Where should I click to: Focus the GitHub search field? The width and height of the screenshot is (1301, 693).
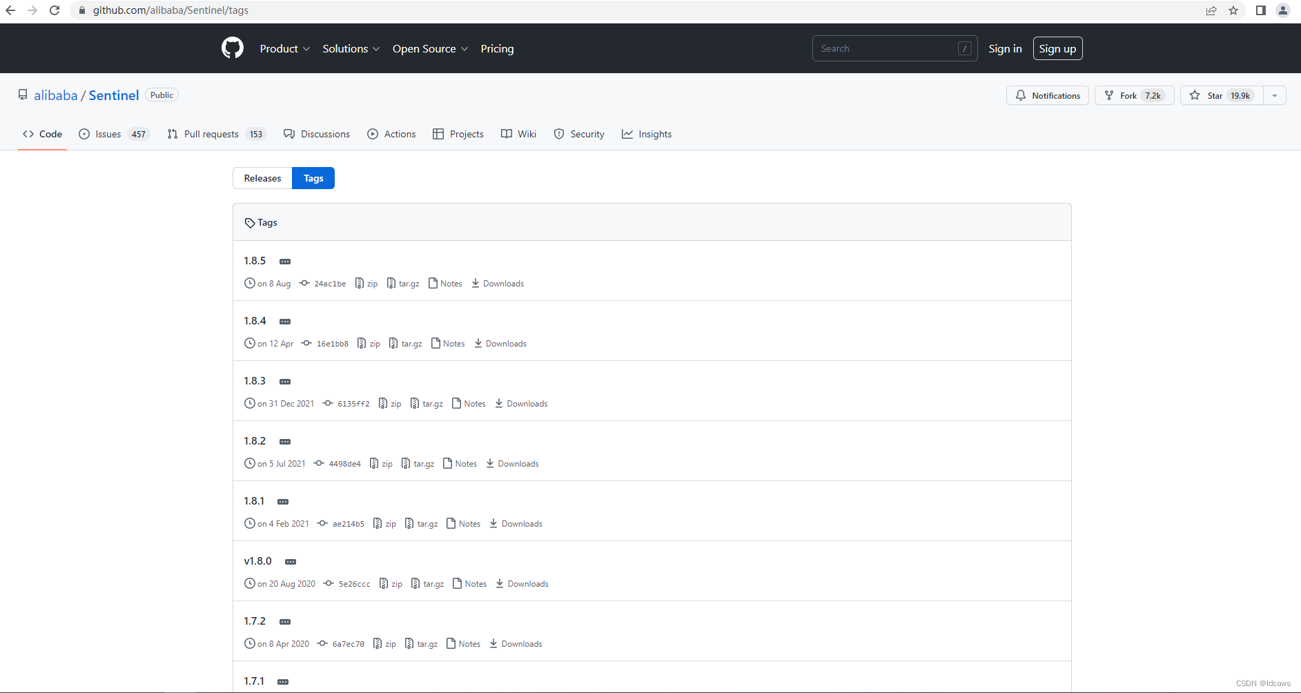[894, 48]
